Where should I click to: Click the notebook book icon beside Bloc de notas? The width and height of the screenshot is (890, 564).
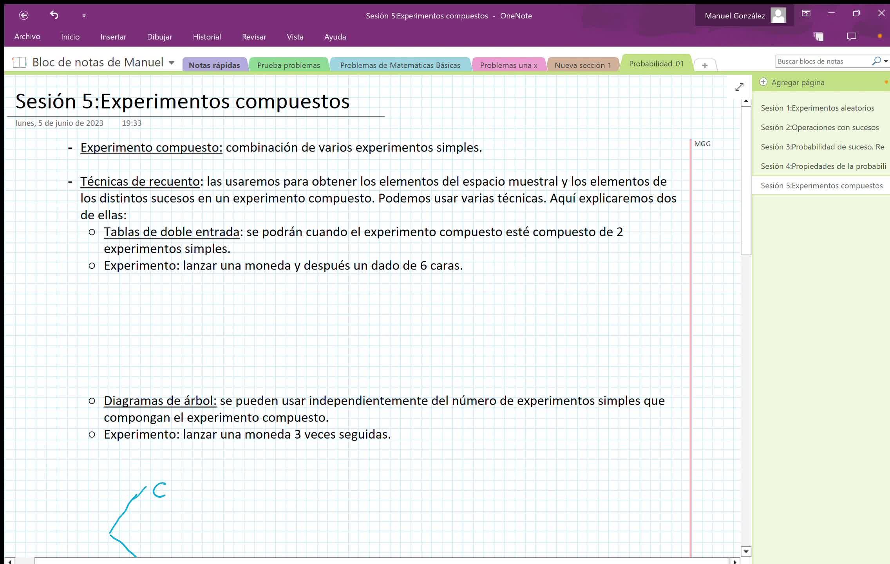click(19, 62)
